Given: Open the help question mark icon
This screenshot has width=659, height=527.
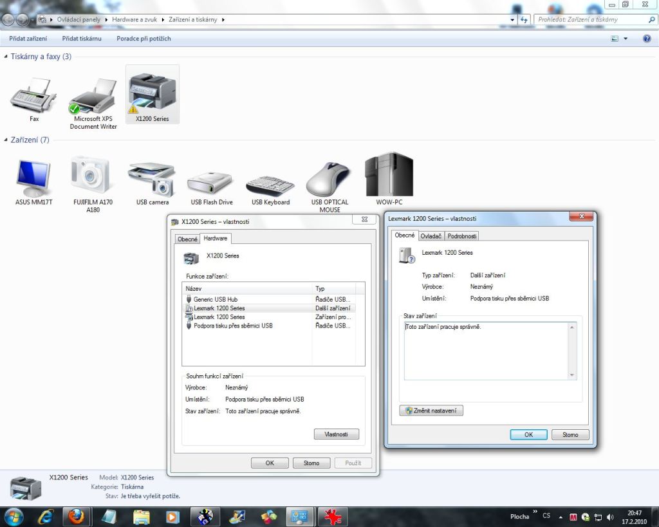Looking at the screenshot, I should [x=647, y=39].
